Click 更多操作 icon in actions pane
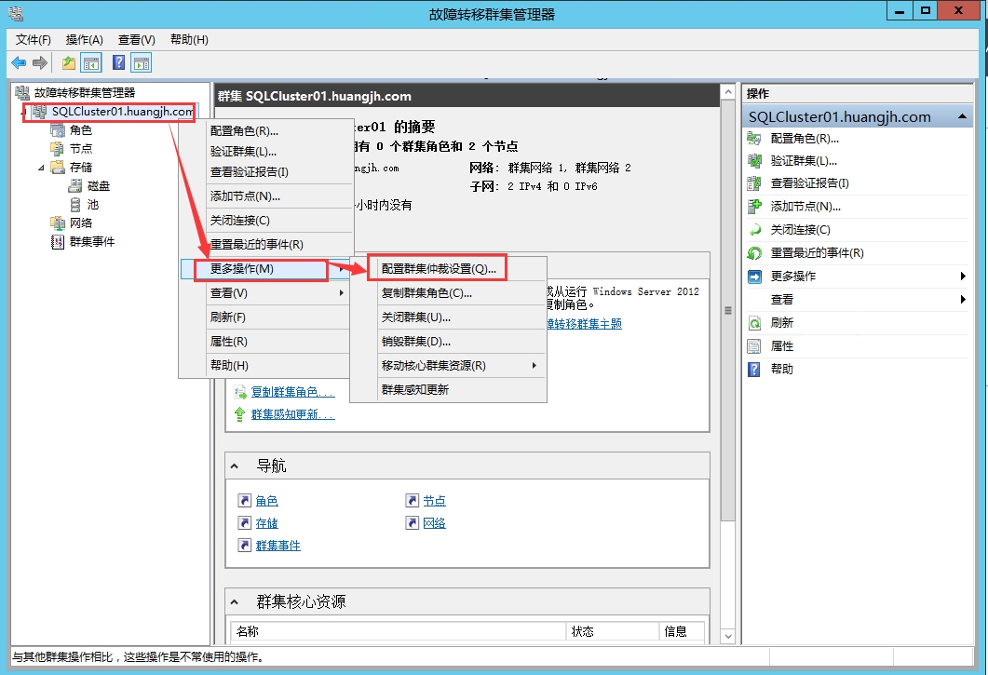The height and width of the screenshot is (675, 988). (x=754, y=276)
